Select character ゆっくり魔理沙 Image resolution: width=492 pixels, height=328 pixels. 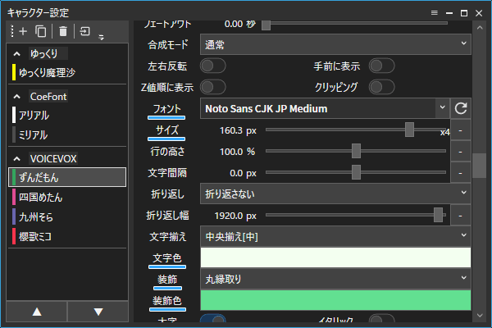tap(67, 72)
